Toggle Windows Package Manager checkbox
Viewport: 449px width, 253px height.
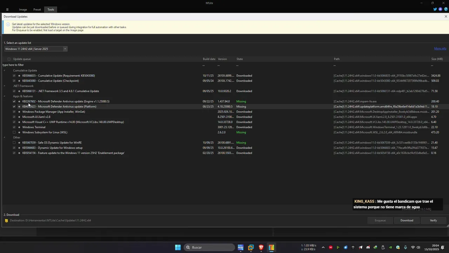coord(14,112)
